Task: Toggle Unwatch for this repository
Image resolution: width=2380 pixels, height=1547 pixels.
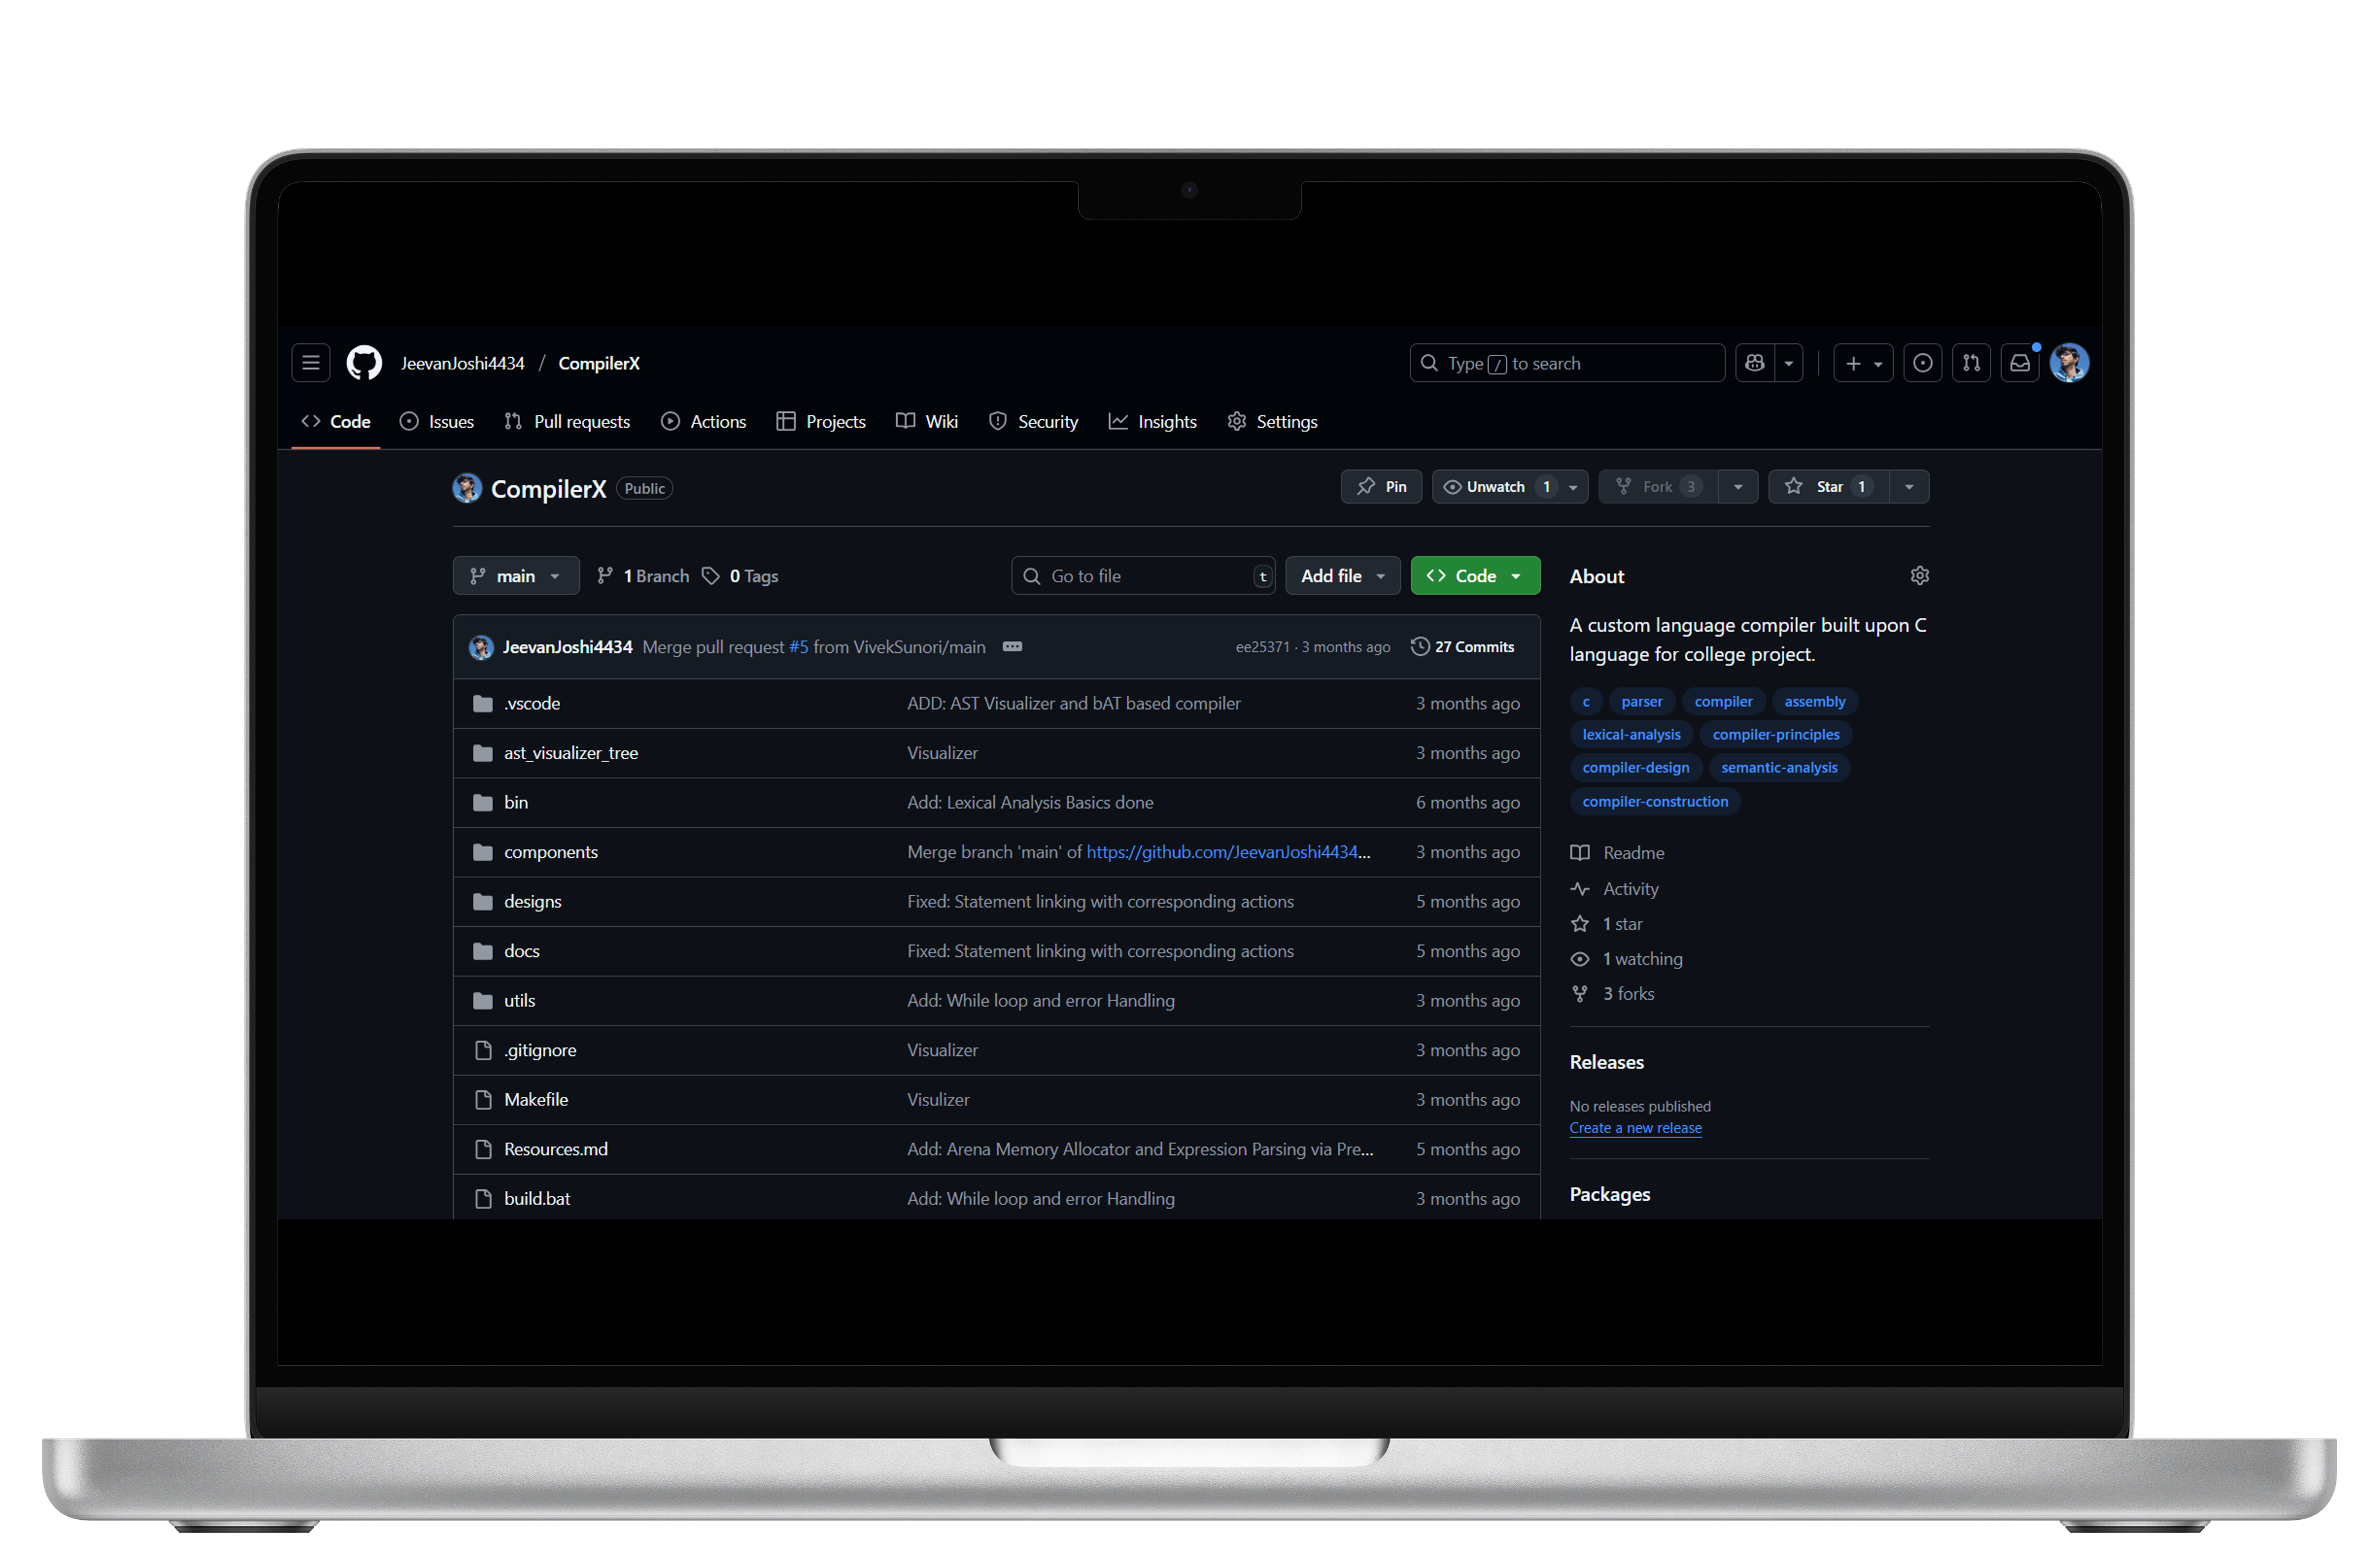Action: click(x=1495, y=487)
